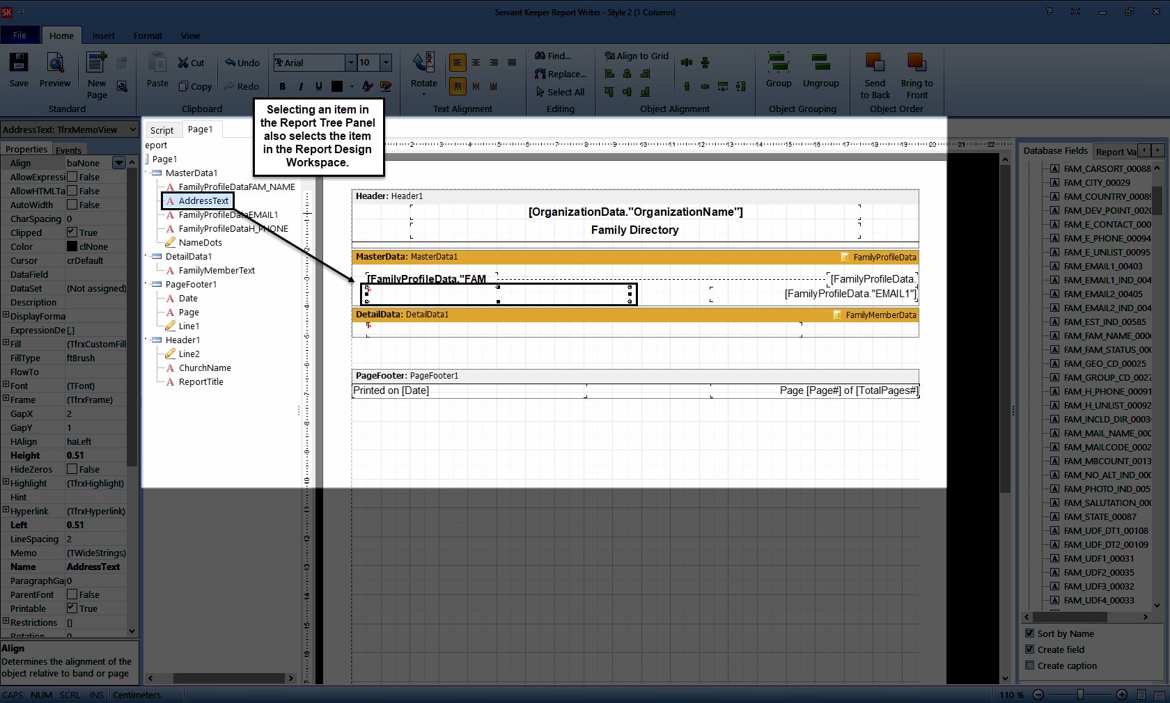Uncheck Sort by Name option
The image size is (1170, 703).
(x=1029, y=633)
